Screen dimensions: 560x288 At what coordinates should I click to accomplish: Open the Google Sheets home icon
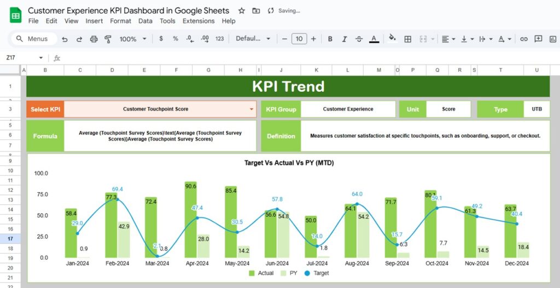(x=15, y=15)
